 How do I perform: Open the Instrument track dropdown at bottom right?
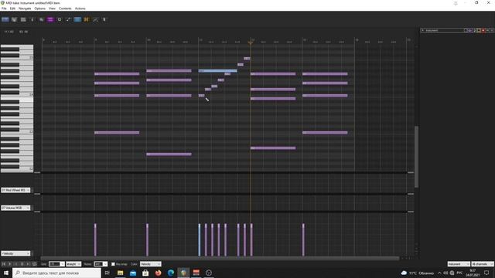(x=459, y=264)
